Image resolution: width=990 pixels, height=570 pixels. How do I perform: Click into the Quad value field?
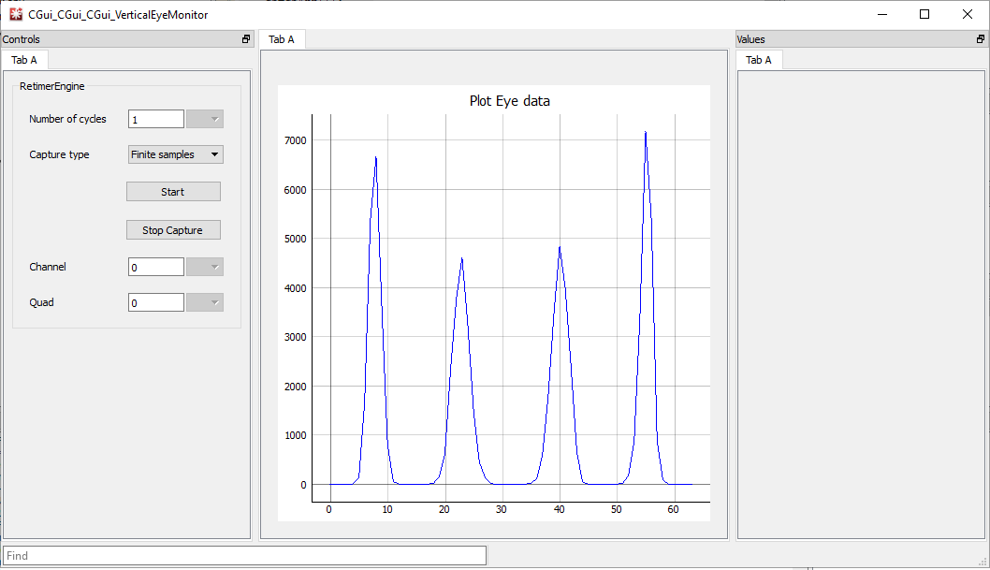[156, 302]
